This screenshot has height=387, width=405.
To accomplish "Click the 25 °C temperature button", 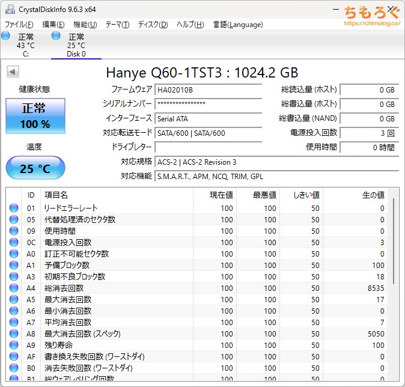I will click(x=35, y=168).
